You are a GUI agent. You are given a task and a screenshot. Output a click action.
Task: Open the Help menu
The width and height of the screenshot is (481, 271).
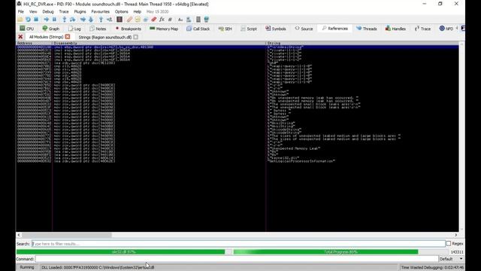click(x=137, y=12)
